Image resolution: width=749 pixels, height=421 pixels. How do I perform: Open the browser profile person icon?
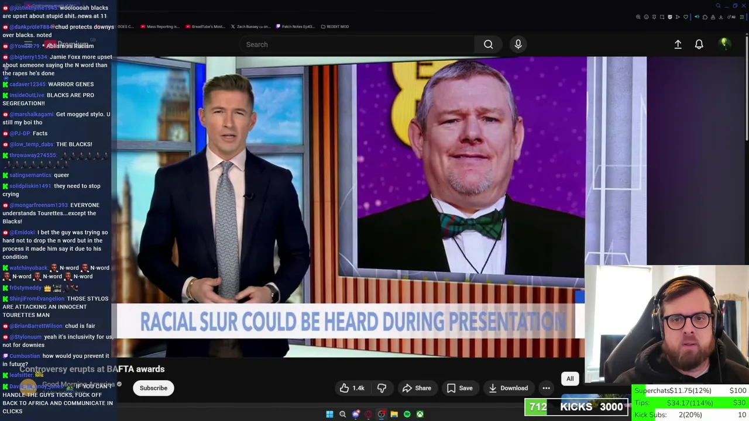[x=713, y=17]
